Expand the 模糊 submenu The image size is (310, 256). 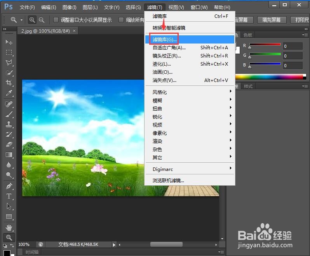[x=190, y=101]
